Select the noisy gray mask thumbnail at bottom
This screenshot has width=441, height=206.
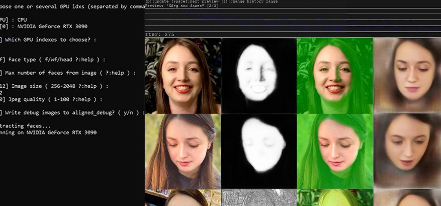tap(259, 198)
